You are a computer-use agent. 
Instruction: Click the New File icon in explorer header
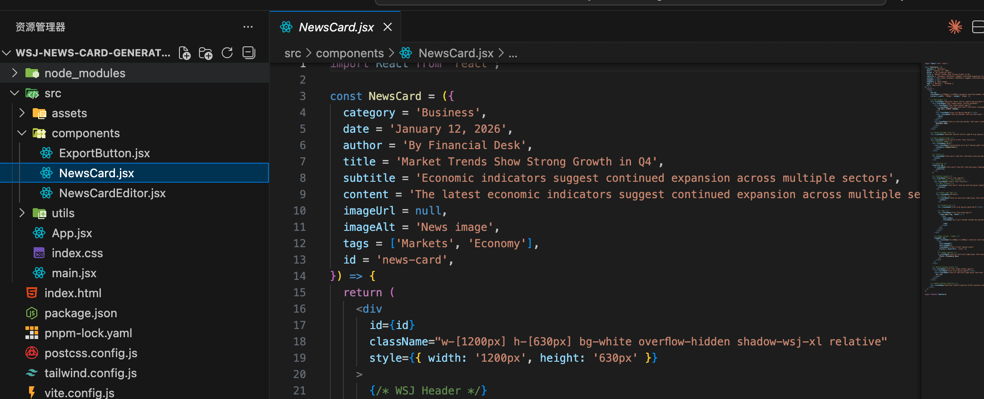(184, 53)
